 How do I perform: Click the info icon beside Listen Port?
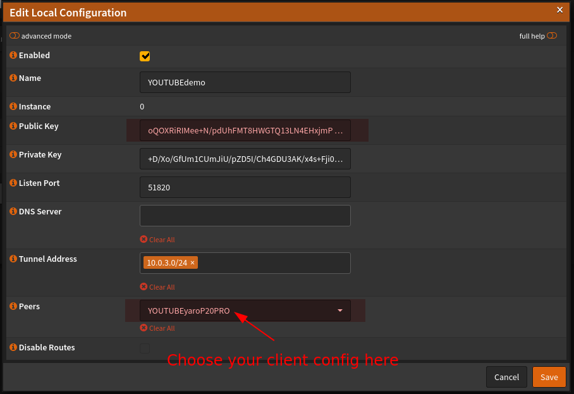(x=13, y=183)
